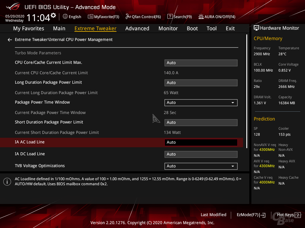Select Package Power Time Window label
Screen dimensions: 305x228
(42, 102)
